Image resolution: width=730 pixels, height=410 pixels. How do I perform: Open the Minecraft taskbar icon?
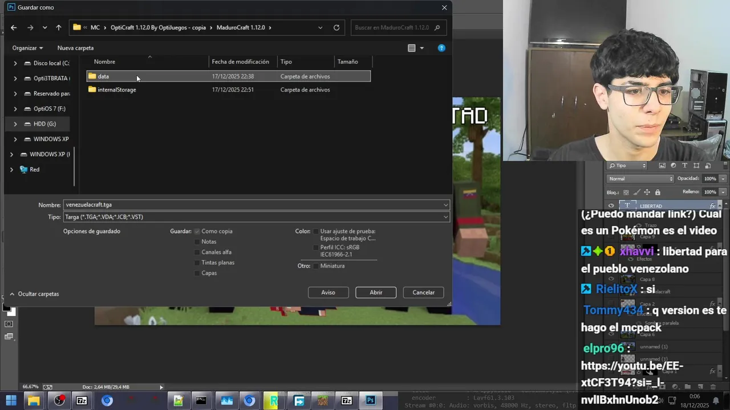point(323,401)
